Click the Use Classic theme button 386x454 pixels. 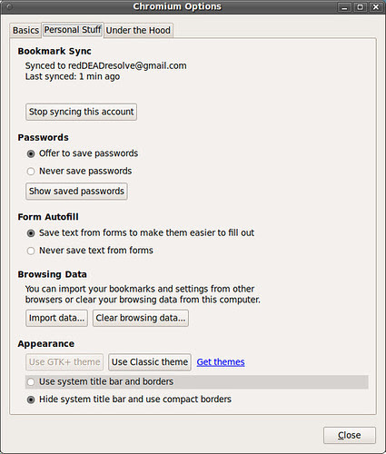point(150,362)
